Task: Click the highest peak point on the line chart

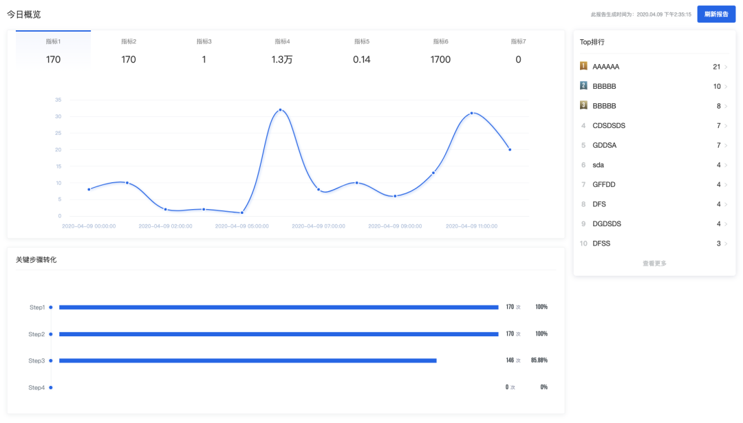Action: (280, 110)
